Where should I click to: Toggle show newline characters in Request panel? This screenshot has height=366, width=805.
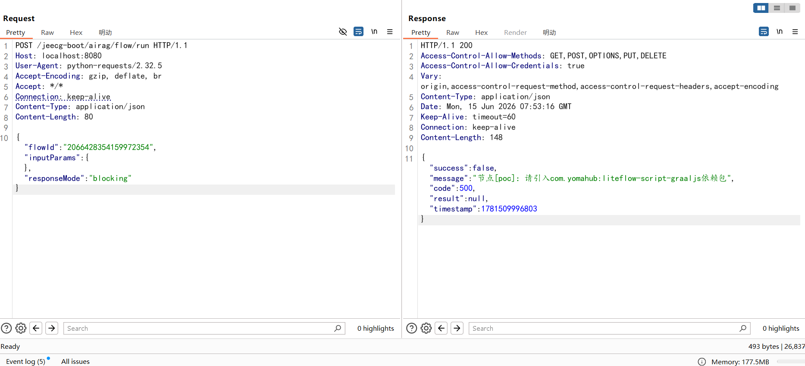tap(374, 31)
